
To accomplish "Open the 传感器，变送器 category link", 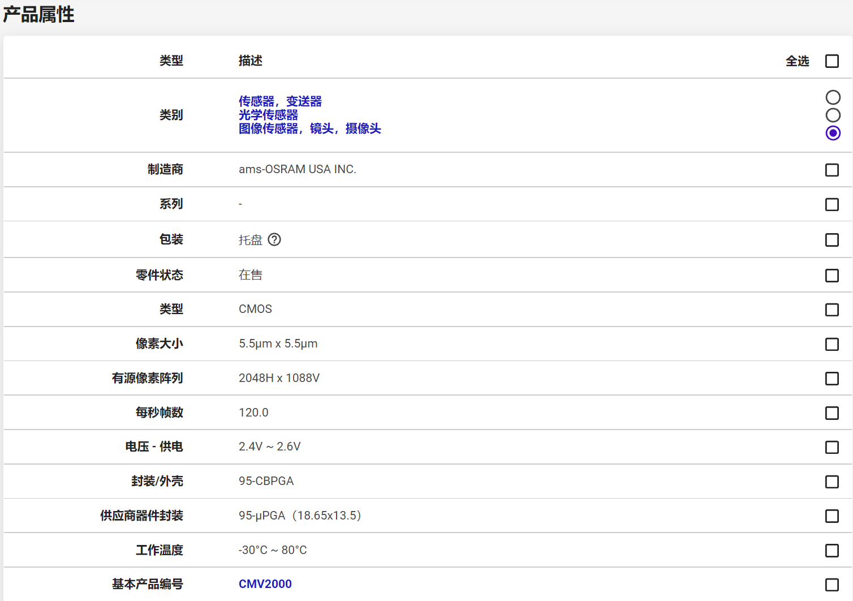I will click(x=280, y=101).
